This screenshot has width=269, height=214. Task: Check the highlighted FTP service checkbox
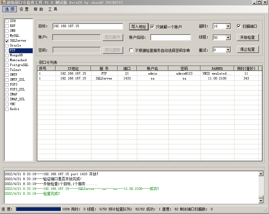click(7, 50)
